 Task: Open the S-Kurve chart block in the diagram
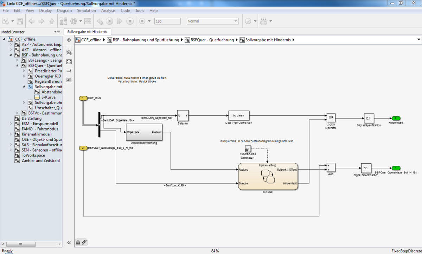click(x=268, y=176)
